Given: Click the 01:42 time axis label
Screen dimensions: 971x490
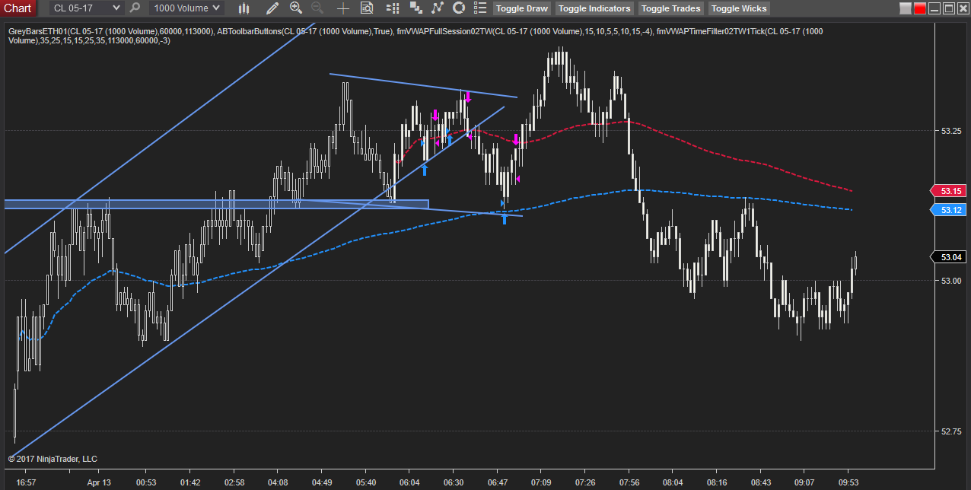Looking at the screenshot, I should [x=190, y=482].
